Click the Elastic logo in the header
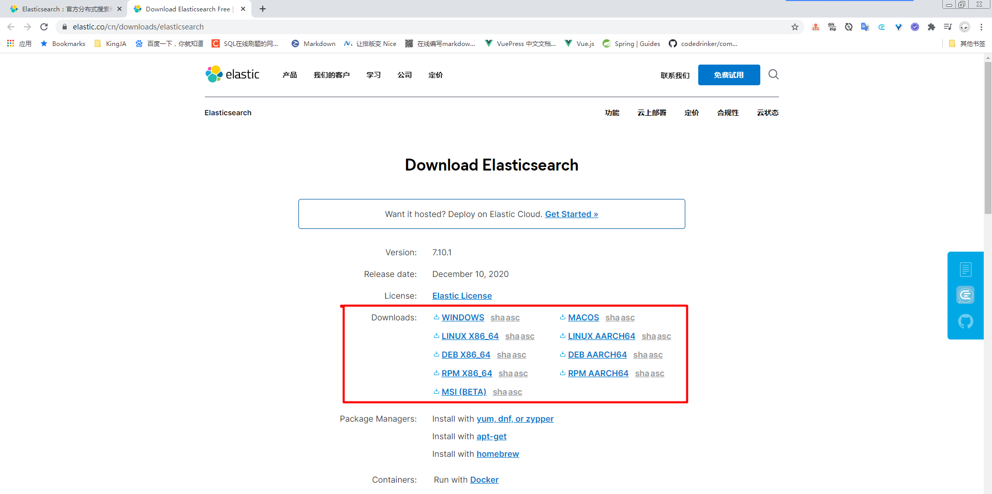 pos(232,74)
